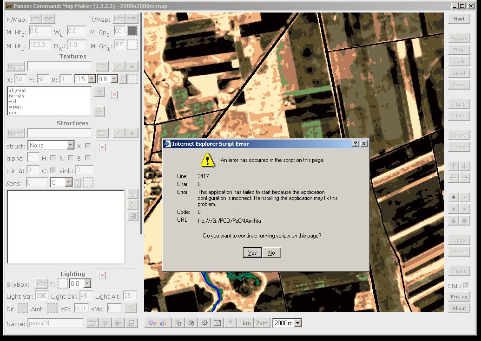Toggle the S&L checkbox
This screenshot has height=341, width=481.
pos(466,286)
